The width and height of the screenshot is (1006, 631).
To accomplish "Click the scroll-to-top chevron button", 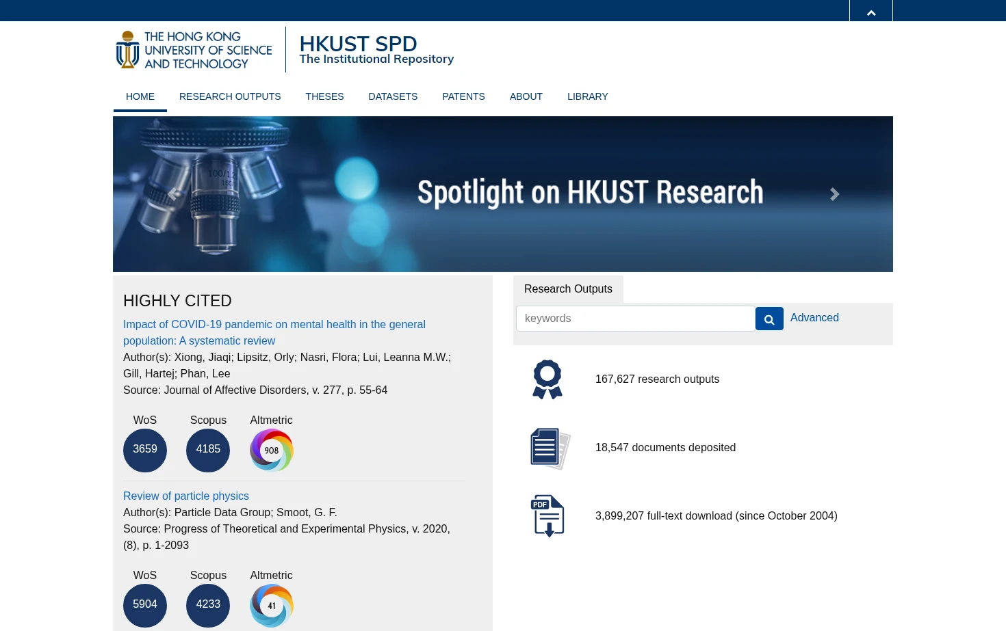I will (871, 11).
